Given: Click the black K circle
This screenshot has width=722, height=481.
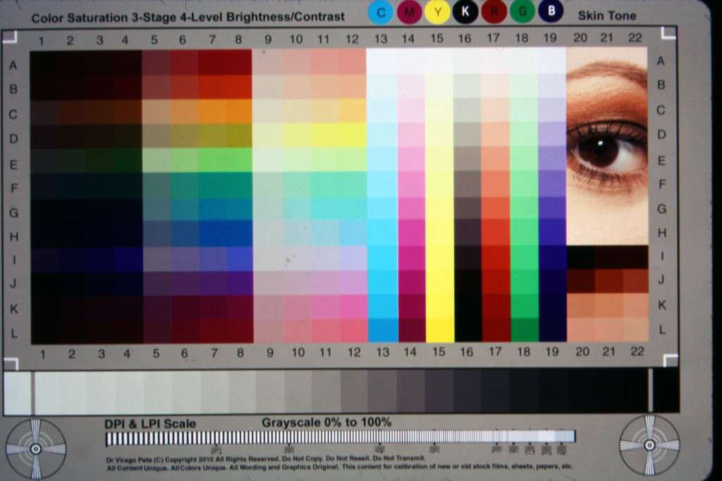Looking at the screenshot, I should click(465, 12).
